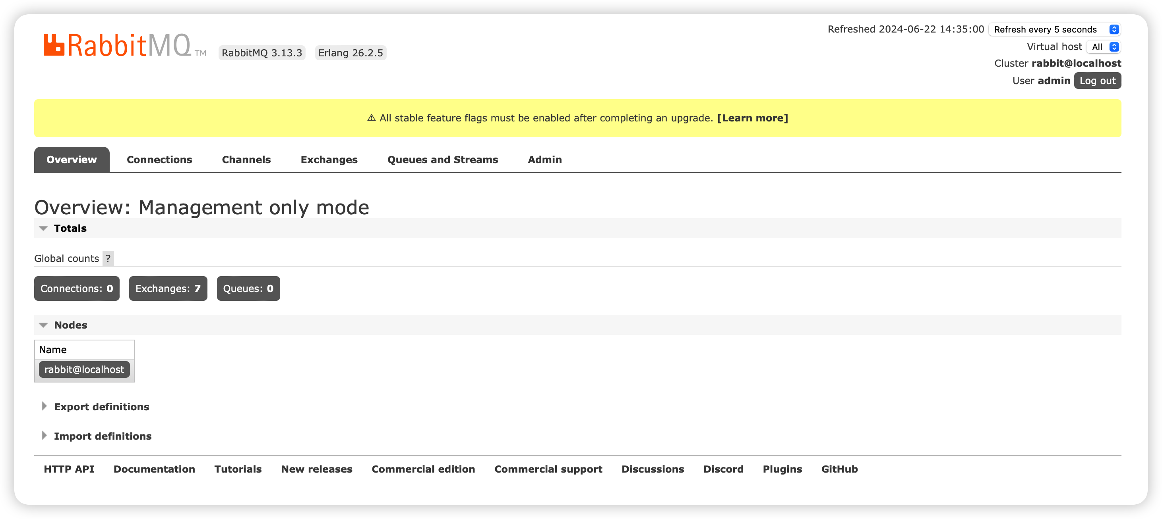1162x519 pixels.
Task: Visit the Documentation link
Action: (x=154, y=469)
